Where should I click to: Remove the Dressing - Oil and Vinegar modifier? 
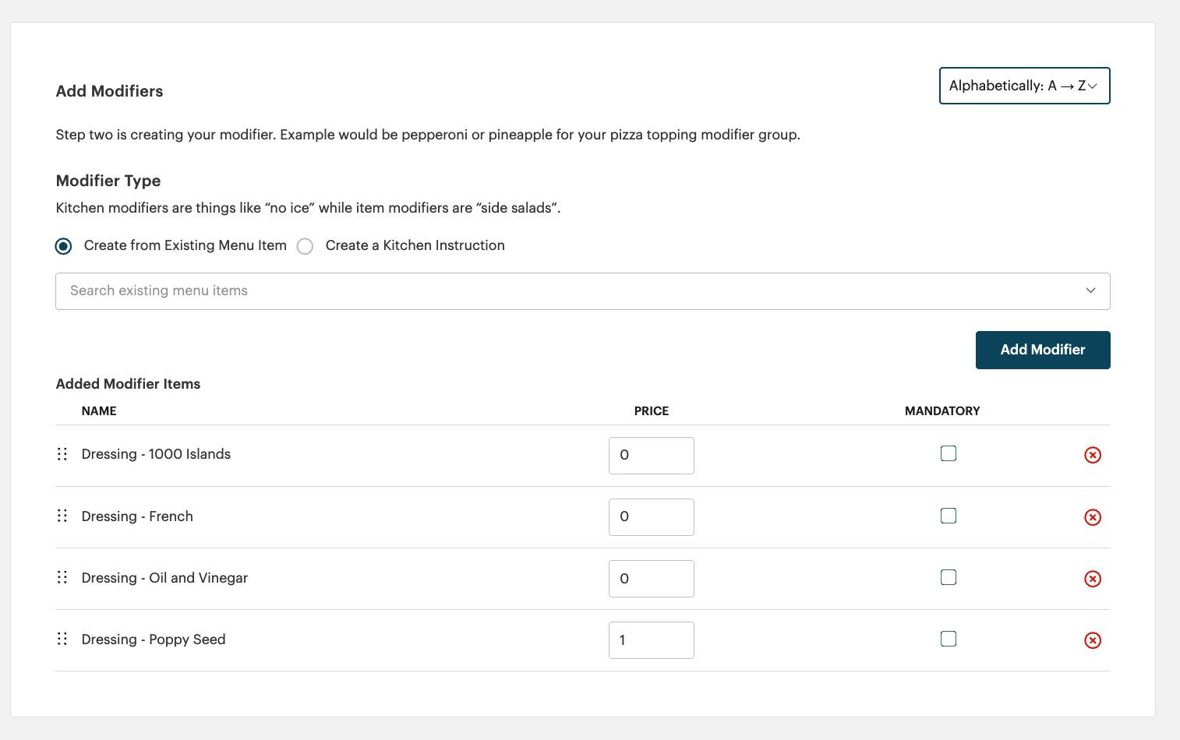[x=1093, y=579]
